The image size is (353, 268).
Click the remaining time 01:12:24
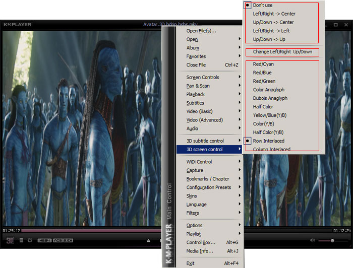coord(342,231)
